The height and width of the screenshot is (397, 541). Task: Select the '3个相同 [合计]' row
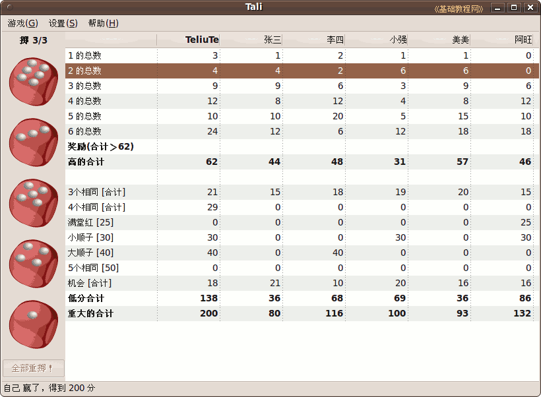(302, 192)
